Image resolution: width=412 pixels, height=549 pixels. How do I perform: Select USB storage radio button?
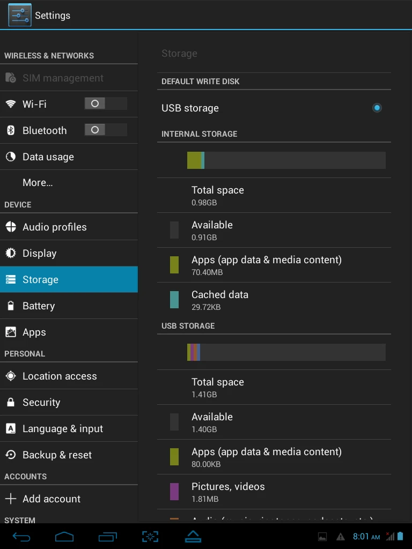click(x=377, y=108)
